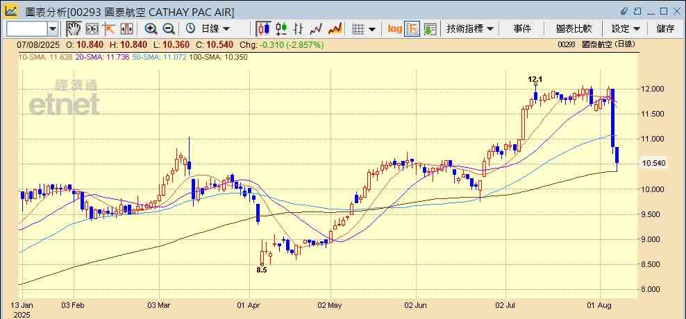Click the grid lines icon

(358, 29)
